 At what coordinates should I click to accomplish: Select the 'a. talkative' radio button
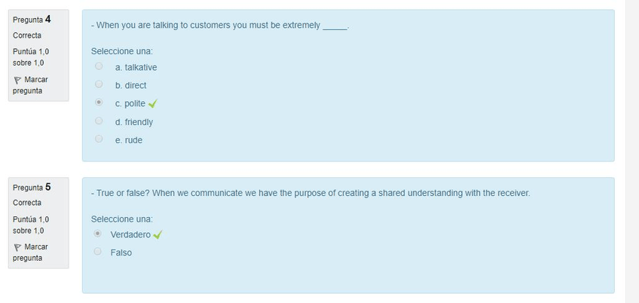click(99, 66)
